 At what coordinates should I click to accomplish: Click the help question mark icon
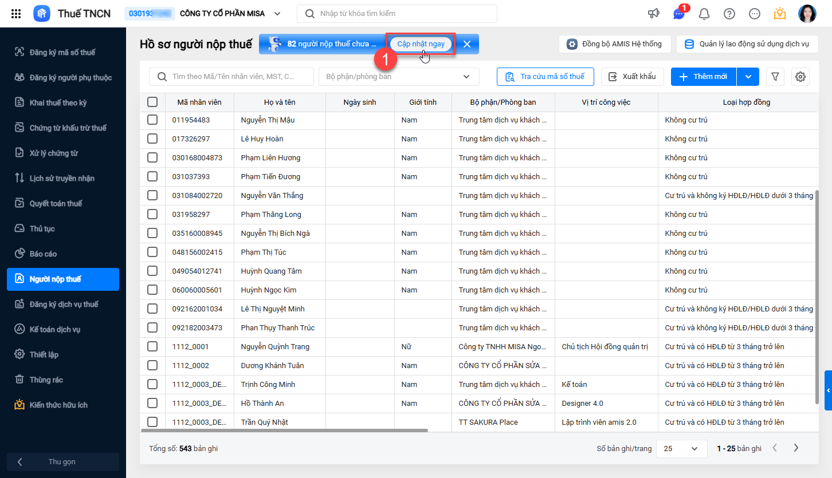point(729,14)
